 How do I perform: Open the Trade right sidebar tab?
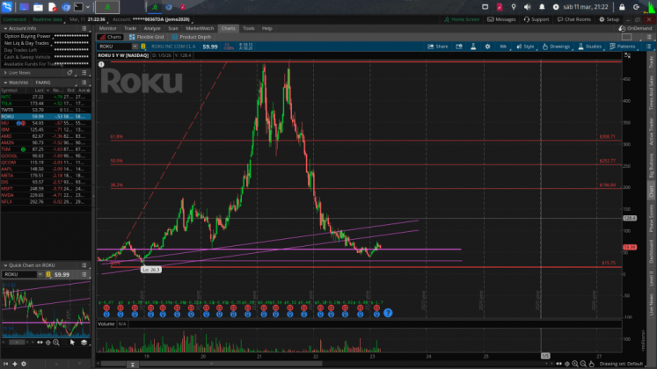pos(651,62)
